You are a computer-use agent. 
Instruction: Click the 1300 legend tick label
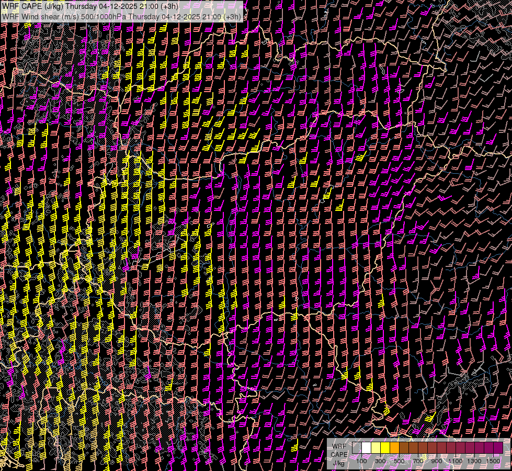pos(474,461)
